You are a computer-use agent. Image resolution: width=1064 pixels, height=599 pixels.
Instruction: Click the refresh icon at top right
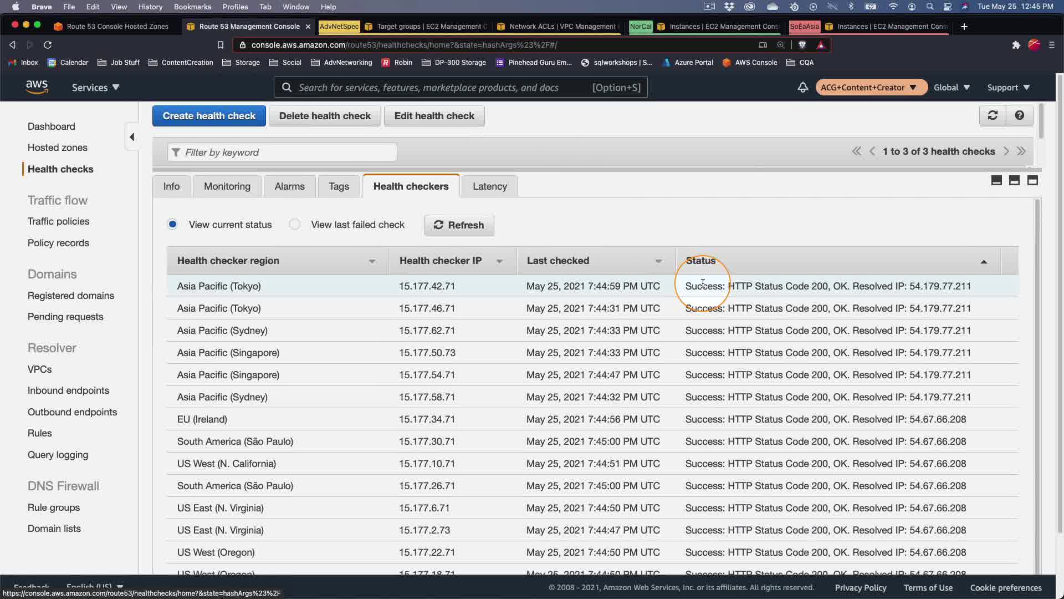tap(993, 115)
